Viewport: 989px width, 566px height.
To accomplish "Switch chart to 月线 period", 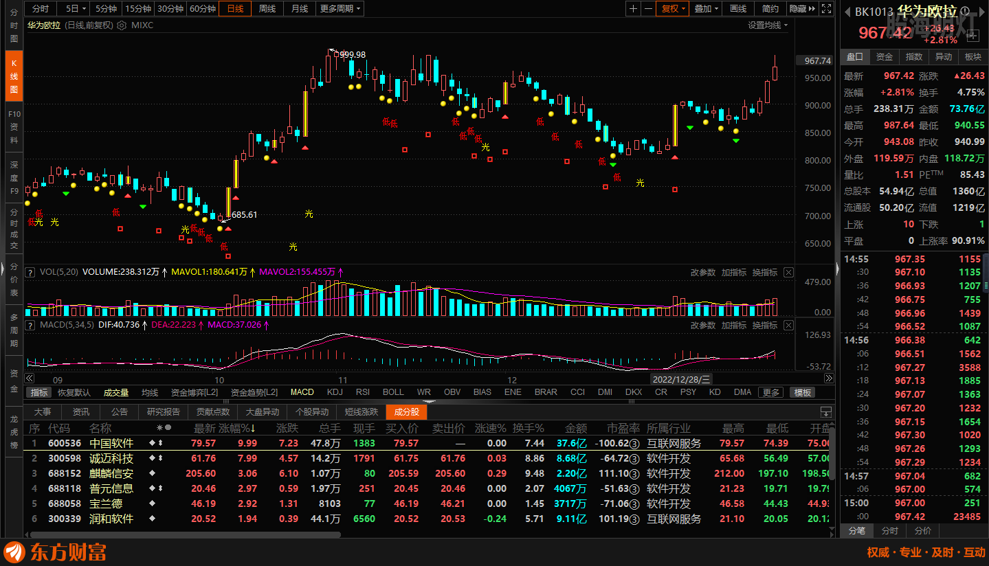I will [x=299, y=9].
